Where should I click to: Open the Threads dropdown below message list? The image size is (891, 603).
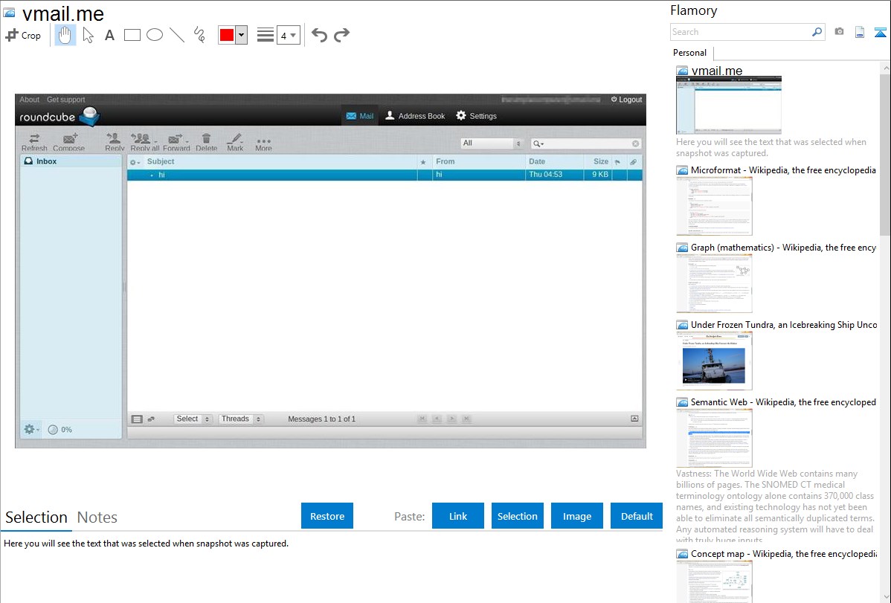point(240,419)
